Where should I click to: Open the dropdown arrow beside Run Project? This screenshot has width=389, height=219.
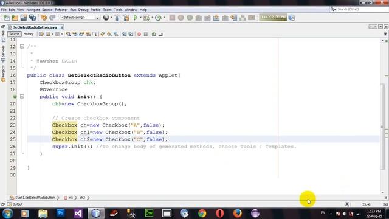pyautogui.click(x=140, y=18)
